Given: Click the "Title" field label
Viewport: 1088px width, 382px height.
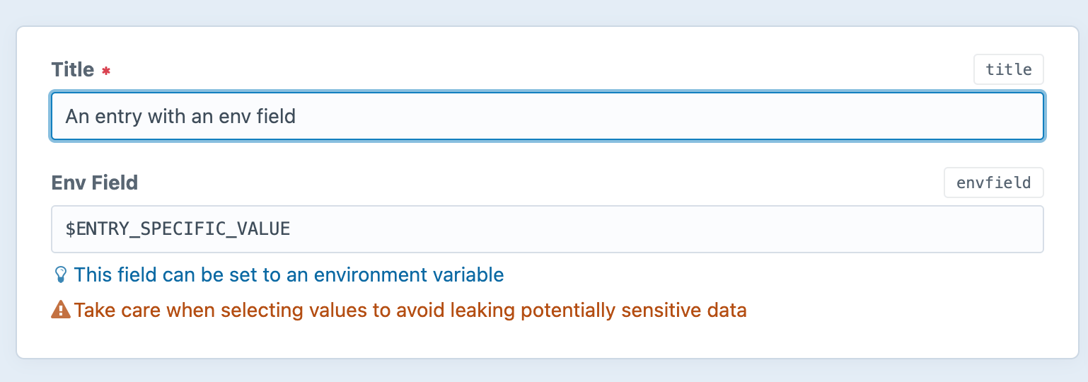Looking at the screenshot, I should tap(72, 69).
